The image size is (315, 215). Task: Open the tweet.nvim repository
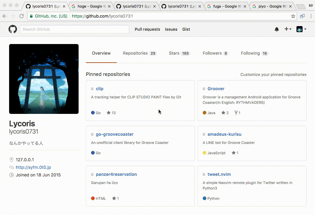pyautogui.click(x=219, y=174)
